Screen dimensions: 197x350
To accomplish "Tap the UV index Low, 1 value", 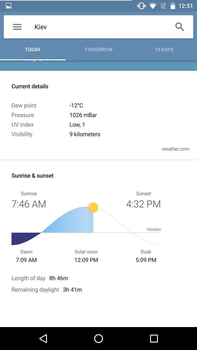I will click(77, 125).
